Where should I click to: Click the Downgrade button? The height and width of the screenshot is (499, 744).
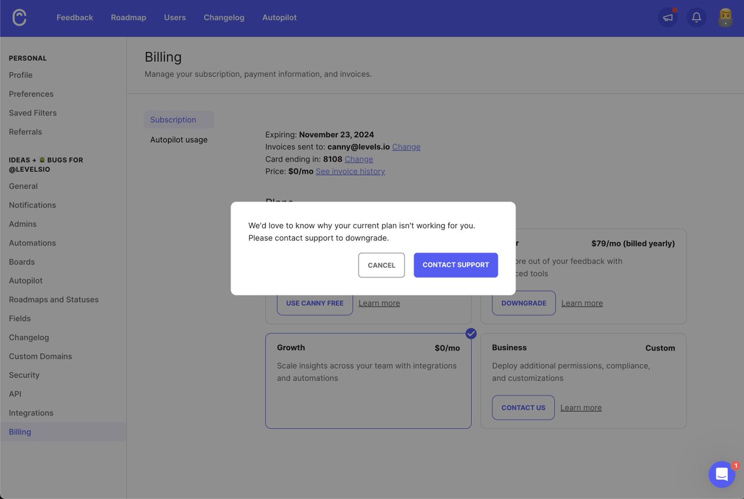coord(524,303)
